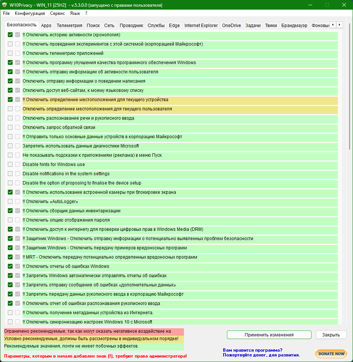Switch to the OneDrive tab
Image resolution: width=353 pixels, height=362 pixels.
click(x=231, y=26)
